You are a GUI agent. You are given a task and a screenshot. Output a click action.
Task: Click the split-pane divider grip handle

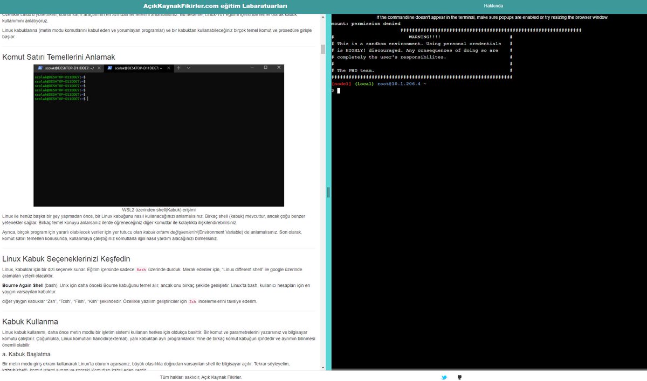click(328, 192)
